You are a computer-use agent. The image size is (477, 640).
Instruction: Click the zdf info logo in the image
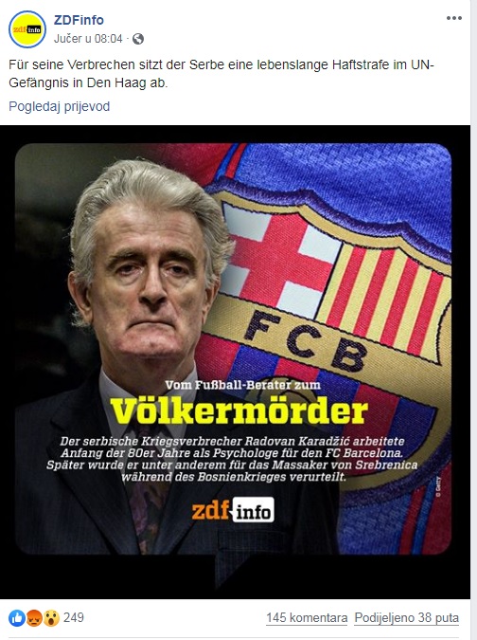pos(233,510)
